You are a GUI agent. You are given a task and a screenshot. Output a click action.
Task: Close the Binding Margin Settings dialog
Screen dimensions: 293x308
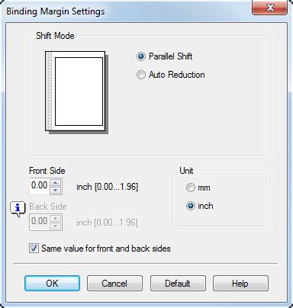pos(269,8)
